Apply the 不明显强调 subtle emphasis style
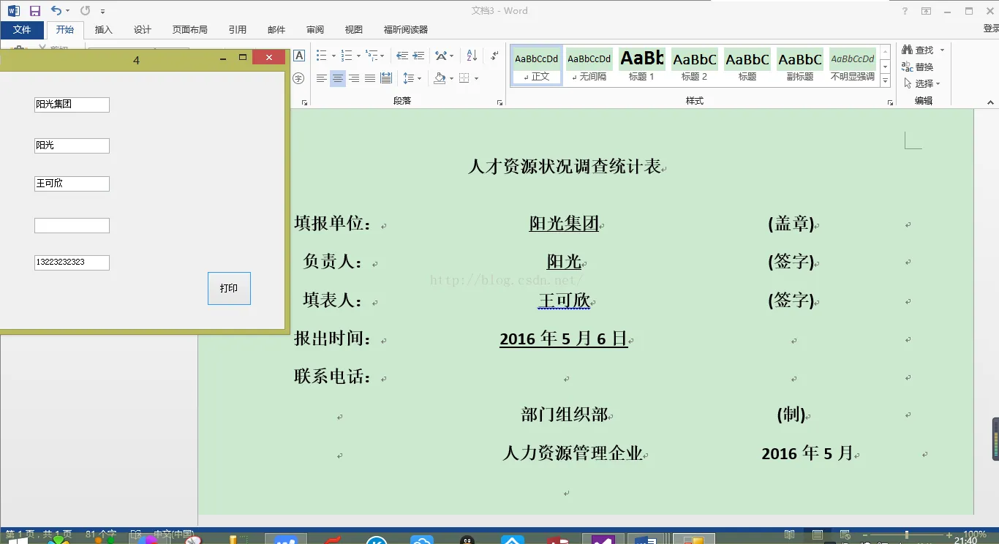The width and height of the screenshot is (999, 544). point(853,65)
